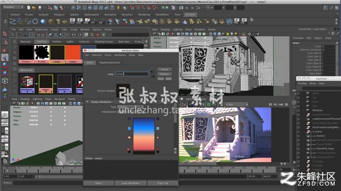Open the Display menu in the Outliner

pyautogui.click(x=302, y=83)
